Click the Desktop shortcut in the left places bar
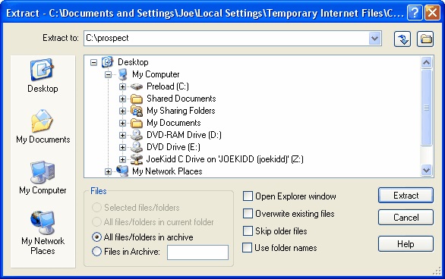 [x=43, y=76]
